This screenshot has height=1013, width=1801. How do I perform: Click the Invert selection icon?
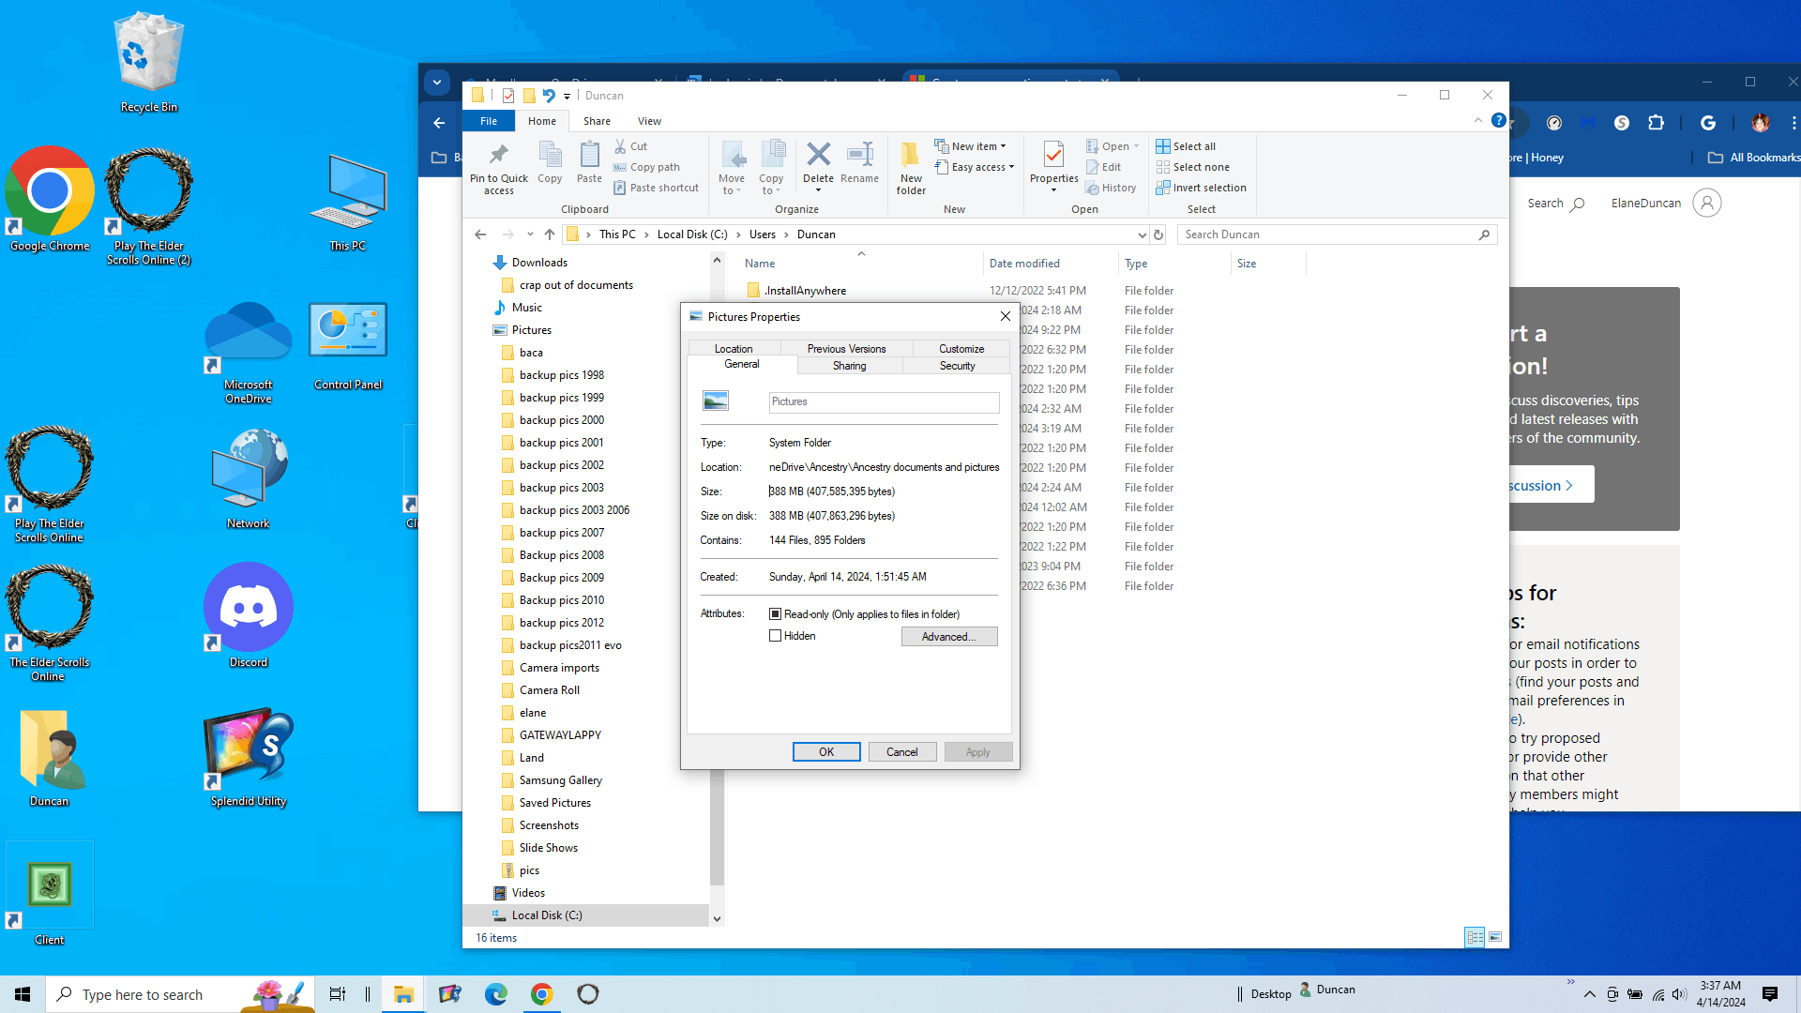1163,188
